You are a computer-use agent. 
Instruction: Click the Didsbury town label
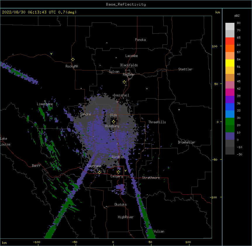click(112, 126)
